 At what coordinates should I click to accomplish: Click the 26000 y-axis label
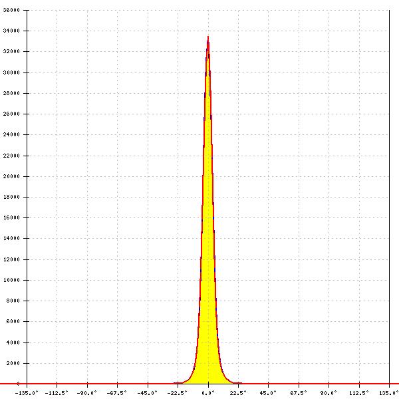pyautogui.click(x=11, y=114)
